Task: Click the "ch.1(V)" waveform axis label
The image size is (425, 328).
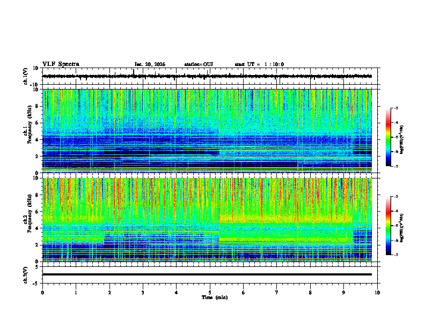Action: 26,76
